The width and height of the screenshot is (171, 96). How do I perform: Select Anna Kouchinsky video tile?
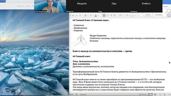50,6
